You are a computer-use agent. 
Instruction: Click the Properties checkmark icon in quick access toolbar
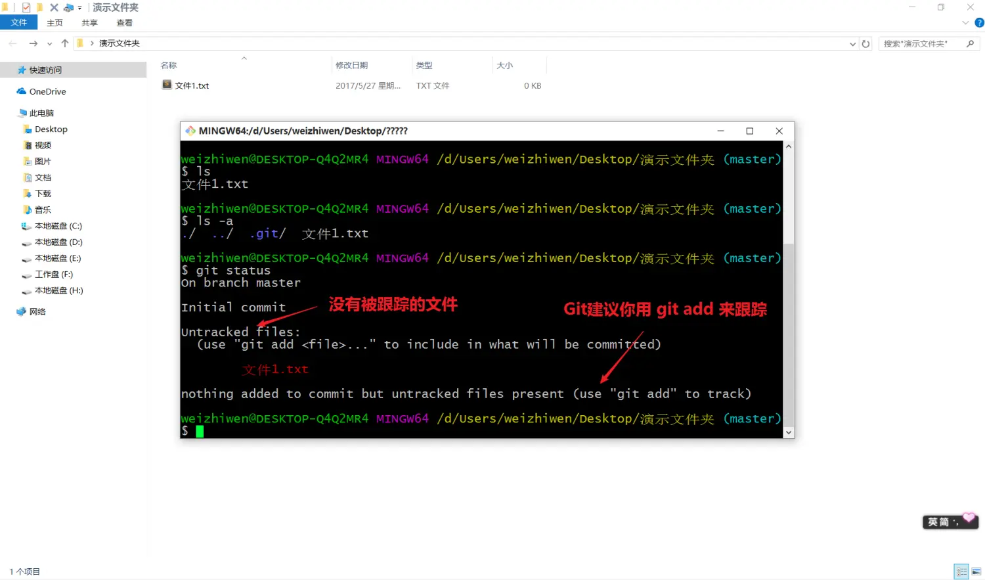tap(26, 8)
